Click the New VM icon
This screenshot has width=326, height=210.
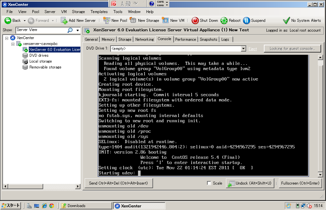pyautogui.click(x=165, y=20)
